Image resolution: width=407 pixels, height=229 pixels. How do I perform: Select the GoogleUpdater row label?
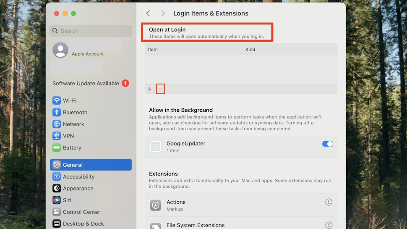(x=186, y=143)
